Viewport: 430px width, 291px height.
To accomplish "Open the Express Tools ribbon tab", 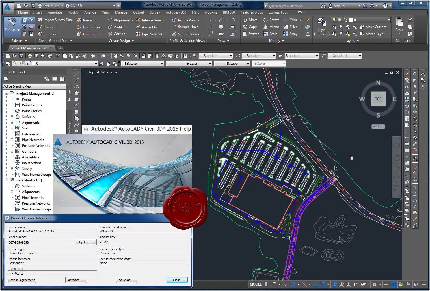I will point(278,12).
